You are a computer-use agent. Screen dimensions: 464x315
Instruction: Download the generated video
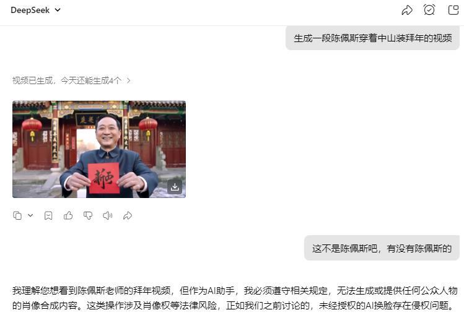(x=175, y=187)
